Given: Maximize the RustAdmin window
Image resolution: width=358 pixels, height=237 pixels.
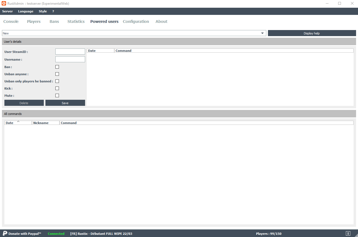Looking at the screenshot, I should click(x=340, y=4).
